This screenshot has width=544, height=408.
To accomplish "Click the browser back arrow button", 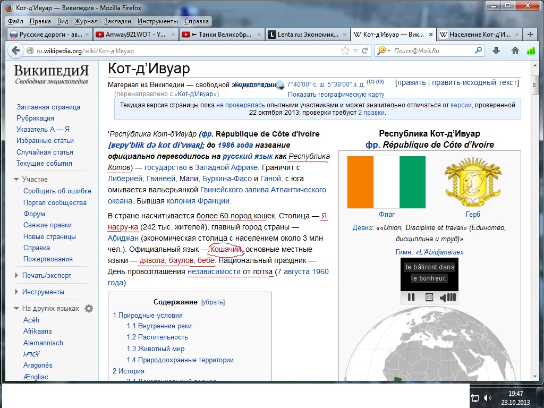I will click(x=16, y=50).
